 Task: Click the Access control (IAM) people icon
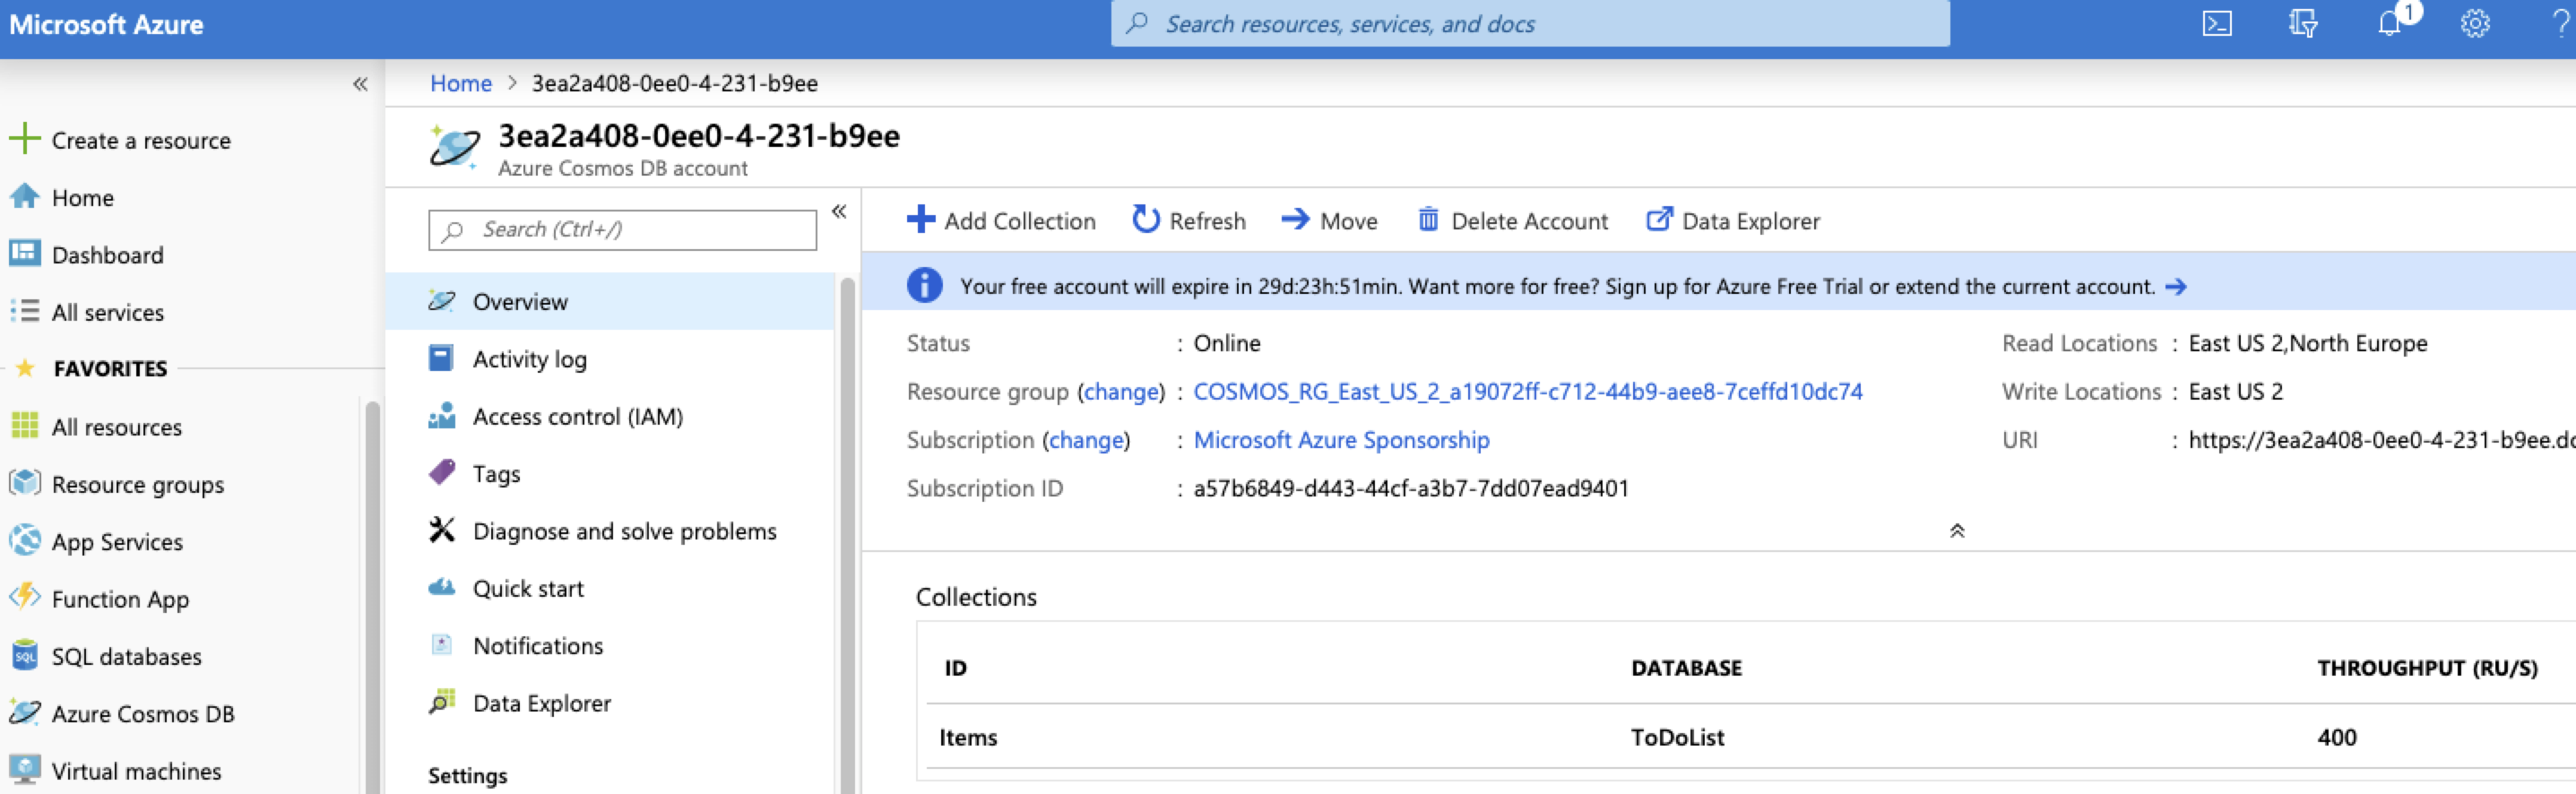(x=441, y=416)
